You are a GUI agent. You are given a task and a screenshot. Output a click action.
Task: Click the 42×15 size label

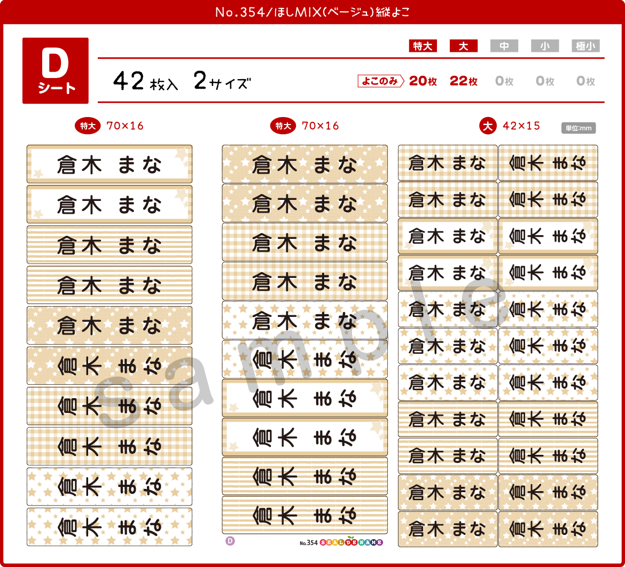pos(521,126)
